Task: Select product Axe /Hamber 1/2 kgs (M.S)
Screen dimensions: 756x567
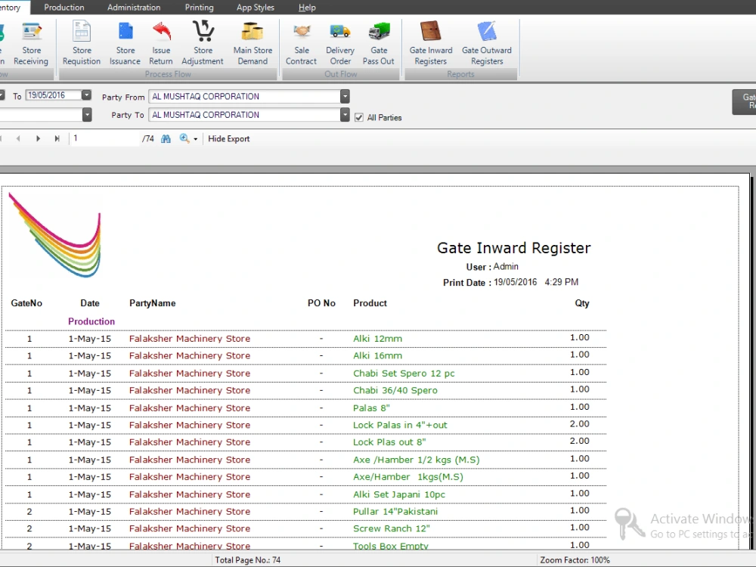Action: tap(416, 460)
